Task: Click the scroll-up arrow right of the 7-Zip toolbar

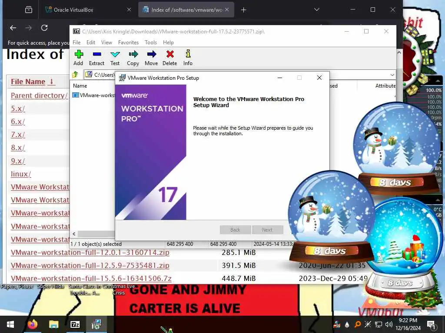Action: click(399, 52)
